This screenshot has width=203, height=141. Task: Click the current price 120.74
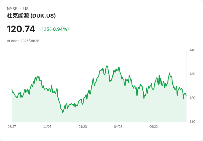click(x=21, y=29)
